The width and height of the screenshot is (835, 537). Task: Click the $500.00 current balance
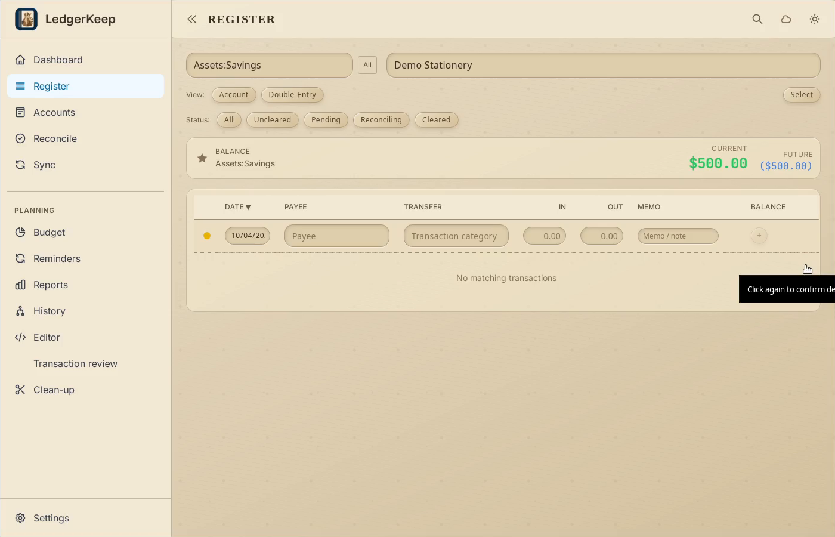point(718,163)
